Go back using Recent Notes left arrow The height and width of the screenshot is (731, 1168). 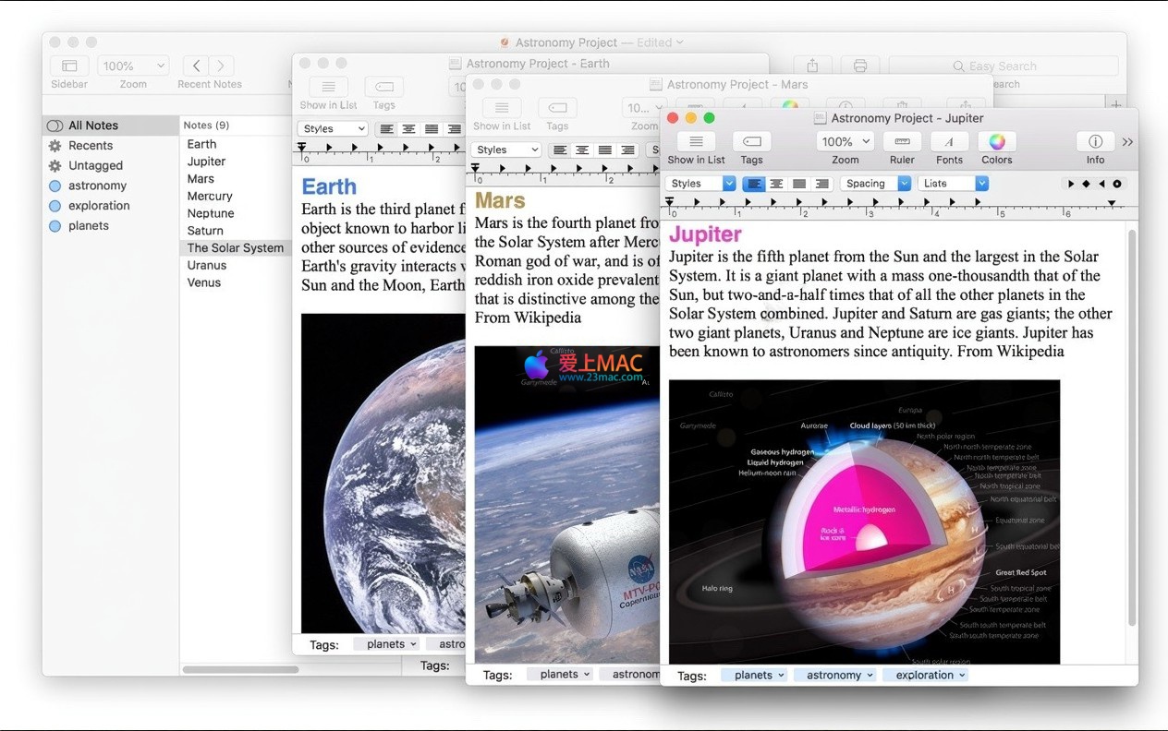point(196,66)
